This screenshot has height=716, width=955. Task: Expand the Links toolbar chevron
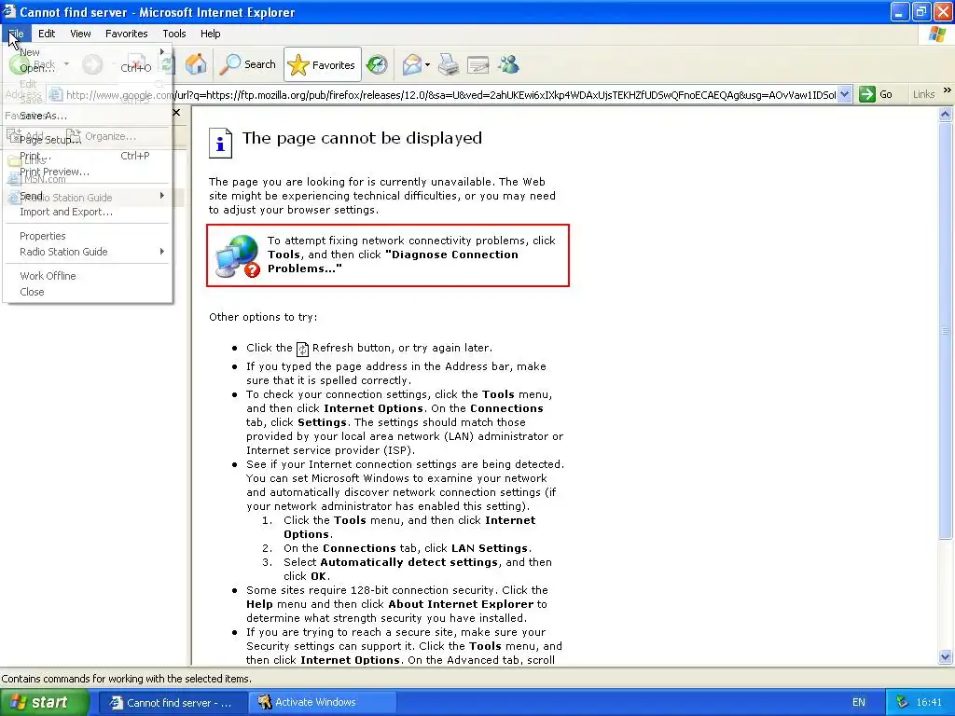(948, 90)
